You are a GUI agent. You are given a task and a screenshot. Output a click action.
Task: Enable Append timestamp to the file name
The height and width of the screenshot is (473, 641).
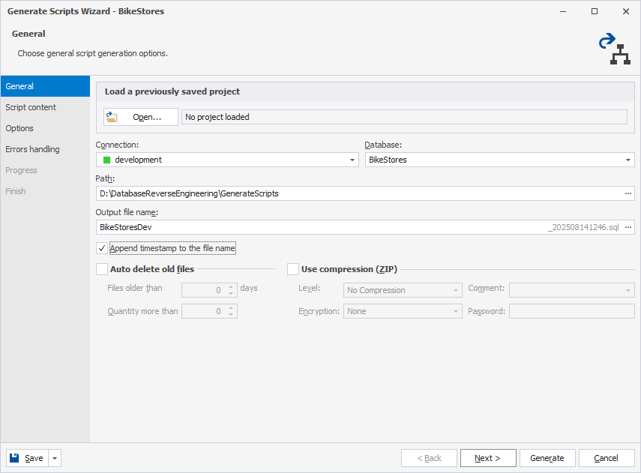point(102,248)
